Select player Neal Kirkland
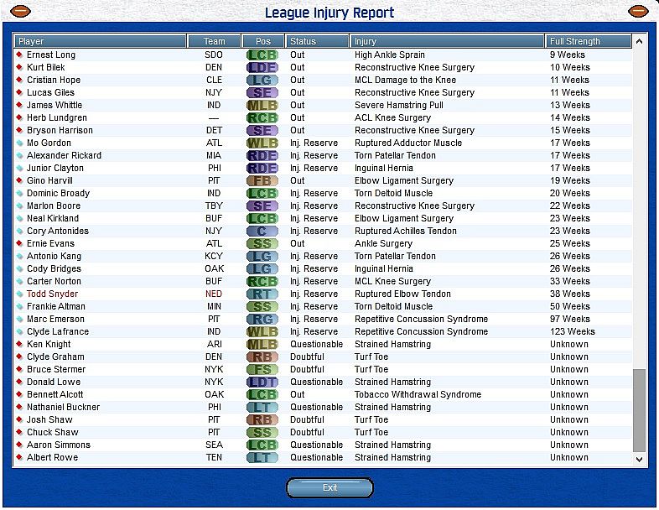659x510 pixels. 53,219
